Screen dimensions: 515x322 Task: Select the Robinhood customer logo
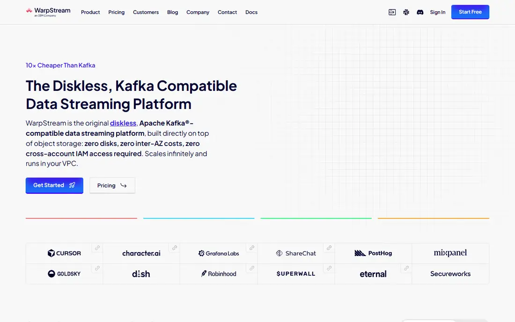point(219,274)
